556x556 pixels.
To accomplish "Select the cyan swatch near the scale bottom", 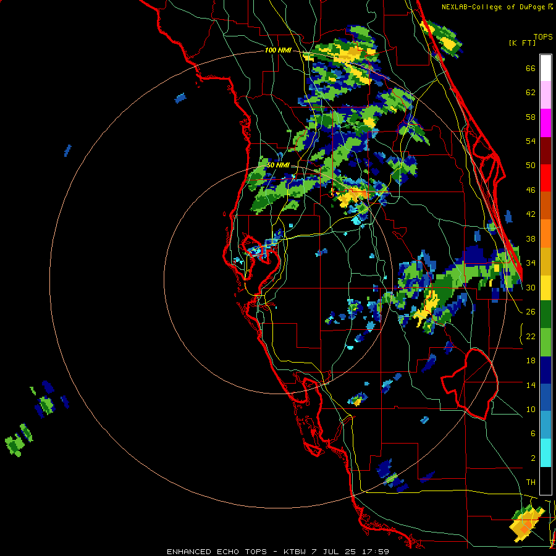I will tap(545, 453).
